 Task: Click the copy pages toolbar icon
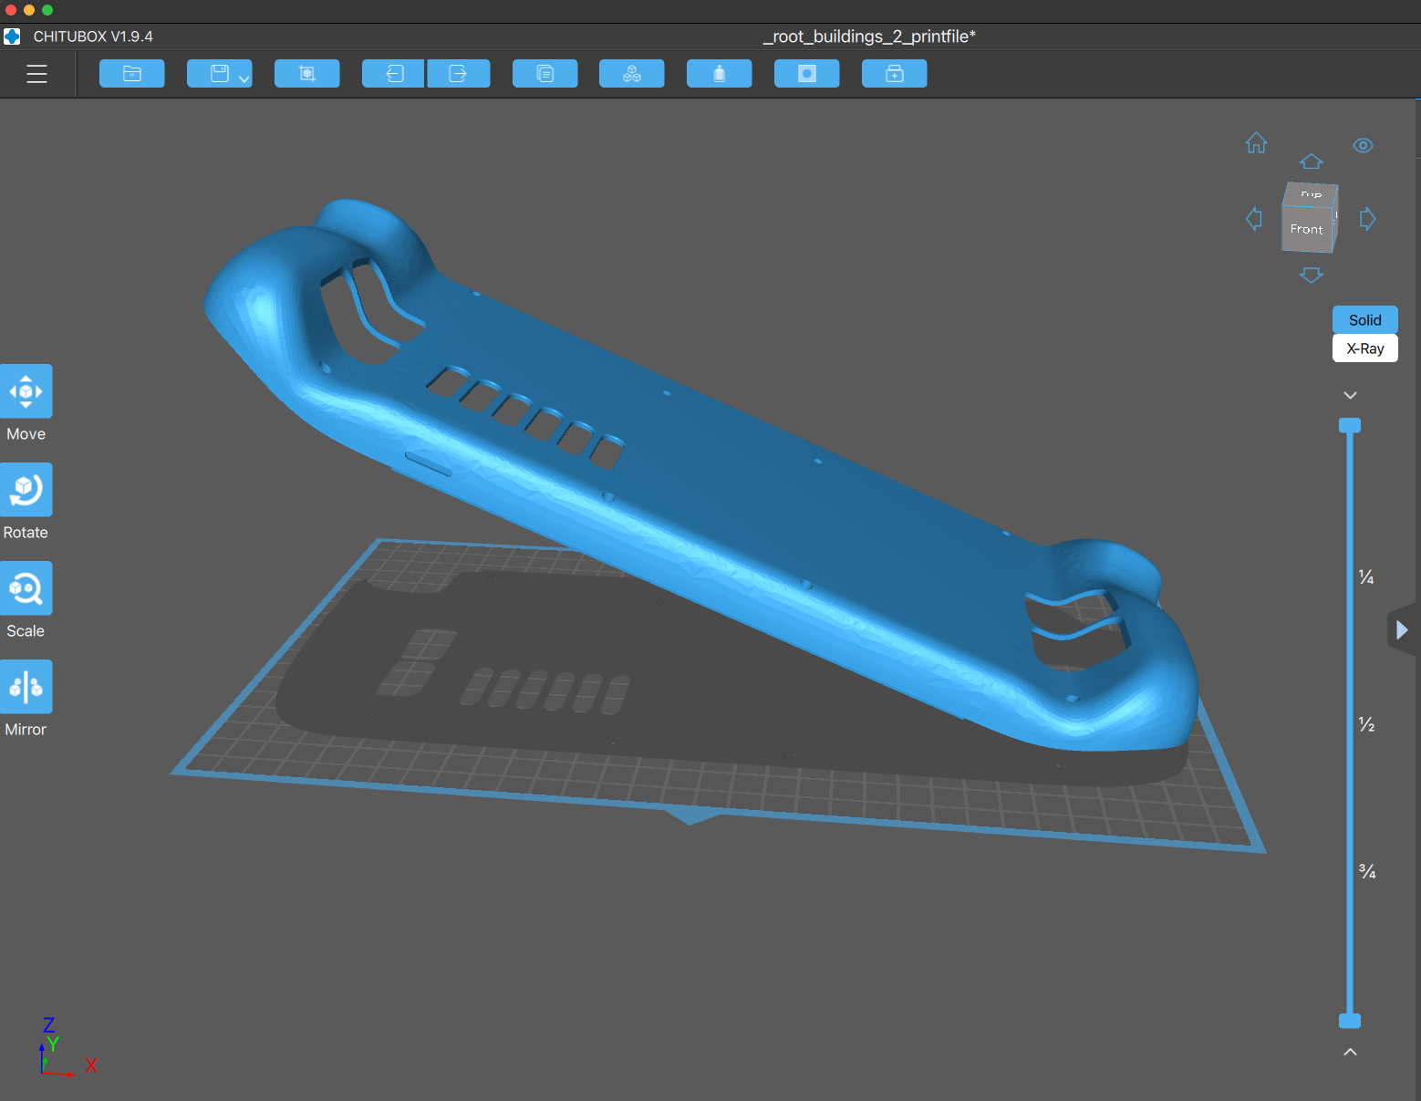545,74
